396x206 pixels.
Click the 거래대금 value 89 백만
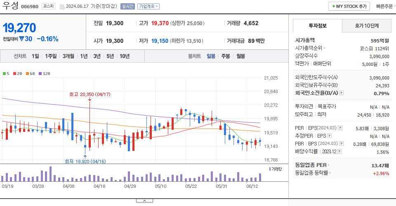[x=256, y=41]
